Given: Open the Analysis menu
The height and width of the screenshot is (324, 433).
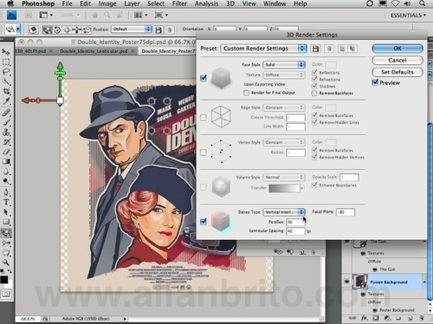Looking at the screenshot, I should coord(206,3).
